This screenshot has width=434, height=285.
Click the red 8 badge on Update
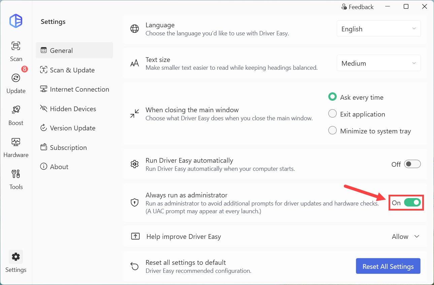pyautogui.click(x=24, y=69)
